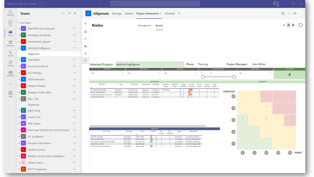Open the Aktivität bell icon
The width and height of the screenshot is (314, 177).
10,13
